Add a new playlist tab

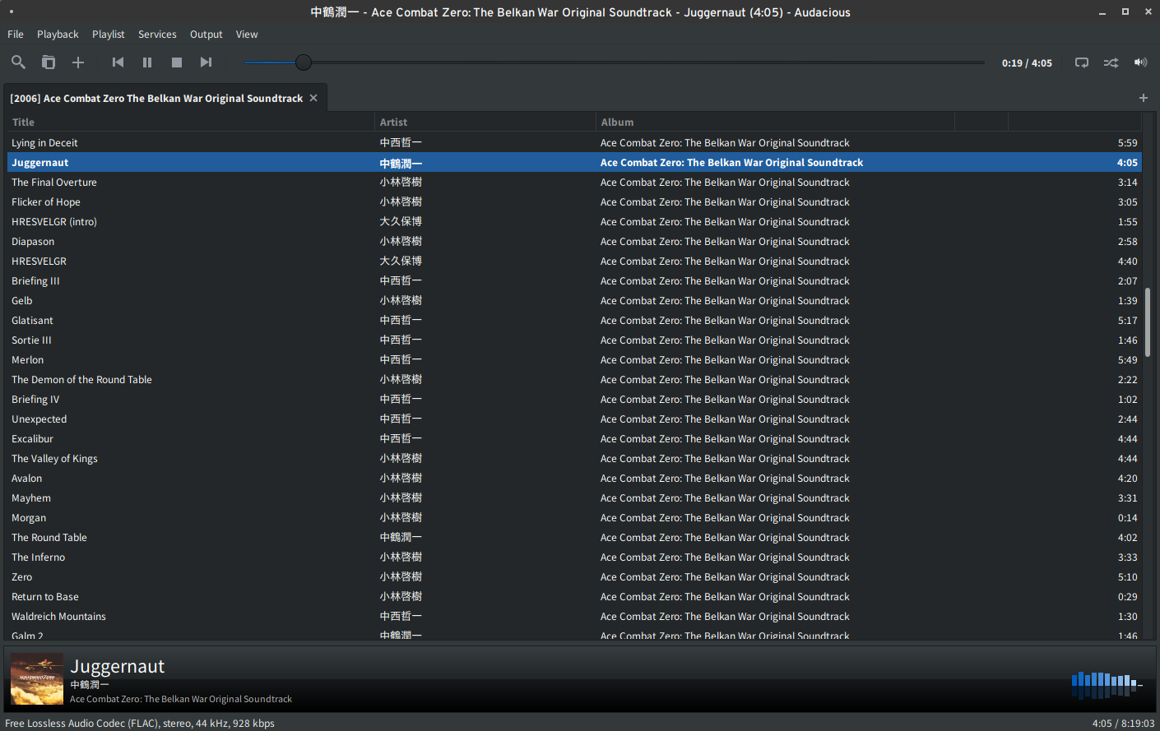1143,98
